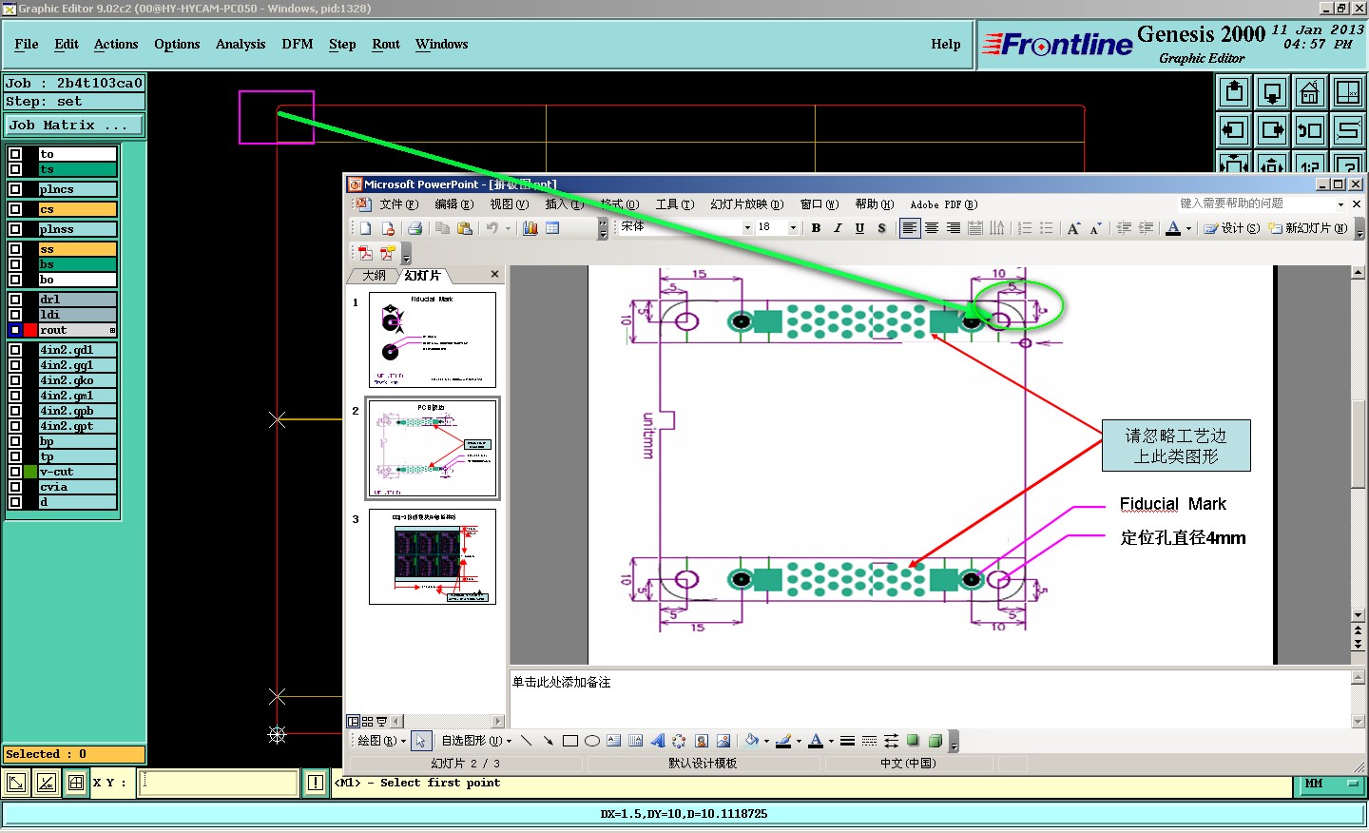Click the Print icon in PowerPoint toolbar

coord(415,228)
